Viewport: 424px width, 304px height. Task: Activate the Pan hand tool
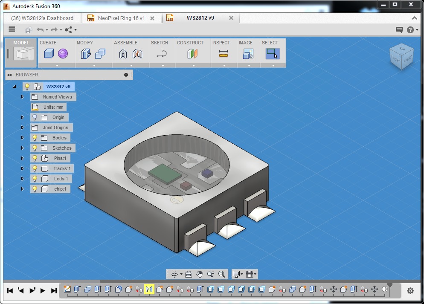tap(200, 274)
